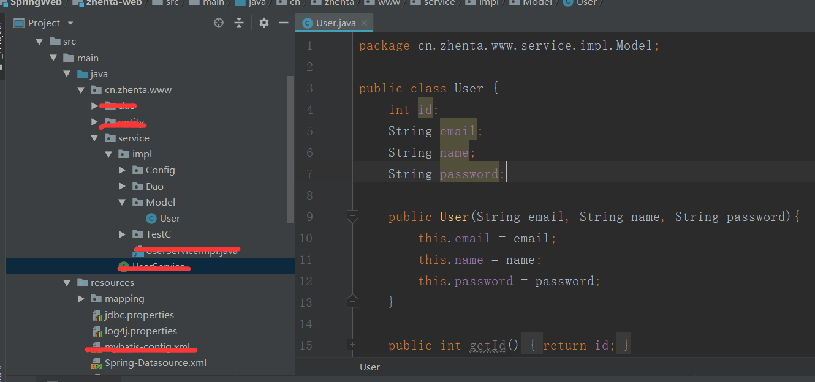Image resolution: width=815 pixels, height=382 pixels.
Task: Expand the mapping folder arrow
Action: (81, 299)
